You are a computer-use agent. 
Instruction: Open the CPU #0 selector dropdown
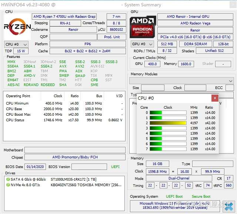click(x=16, y=45)
